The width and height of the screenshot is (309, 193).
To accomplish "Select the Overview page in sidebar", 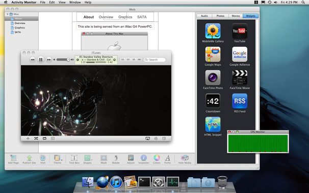I will (x=22, y=23).
